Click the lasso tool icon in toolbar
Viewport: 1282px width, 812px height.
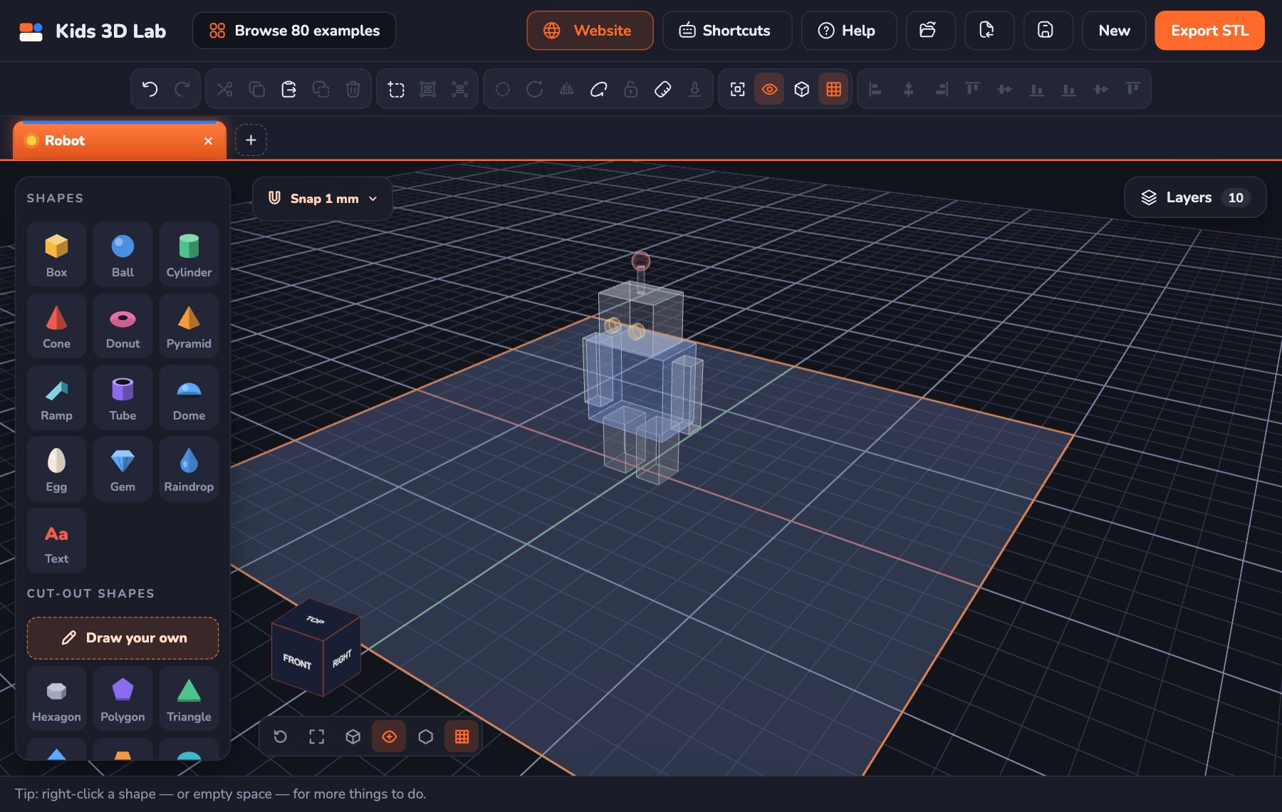coord(598,89)
